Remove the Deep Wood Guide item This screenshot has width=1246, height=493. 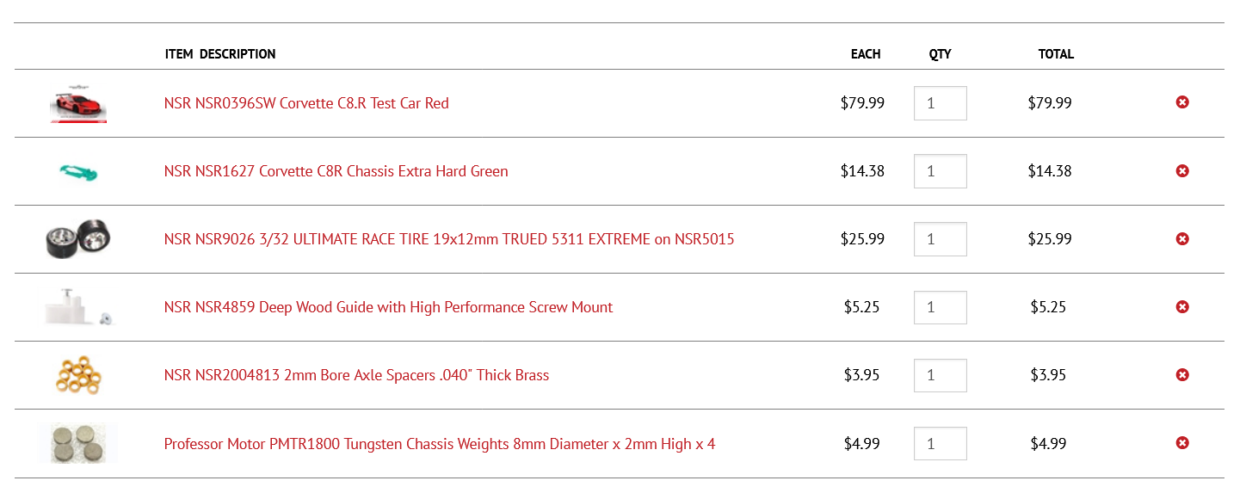click(1182, 306)
